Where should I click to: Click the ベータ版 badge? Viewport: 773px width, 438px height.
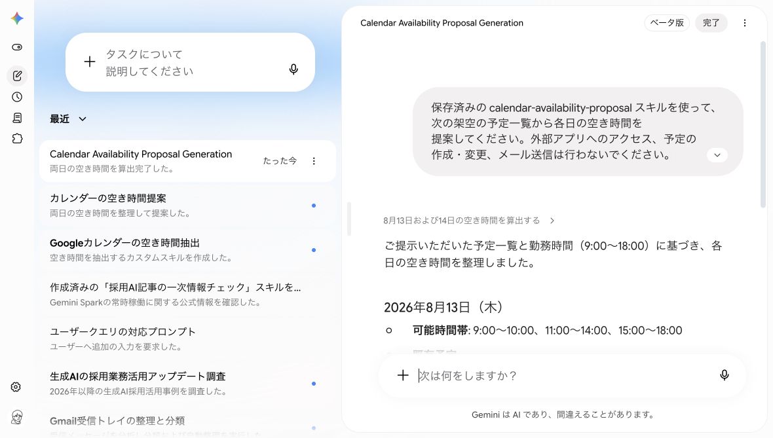coord(666,23)
